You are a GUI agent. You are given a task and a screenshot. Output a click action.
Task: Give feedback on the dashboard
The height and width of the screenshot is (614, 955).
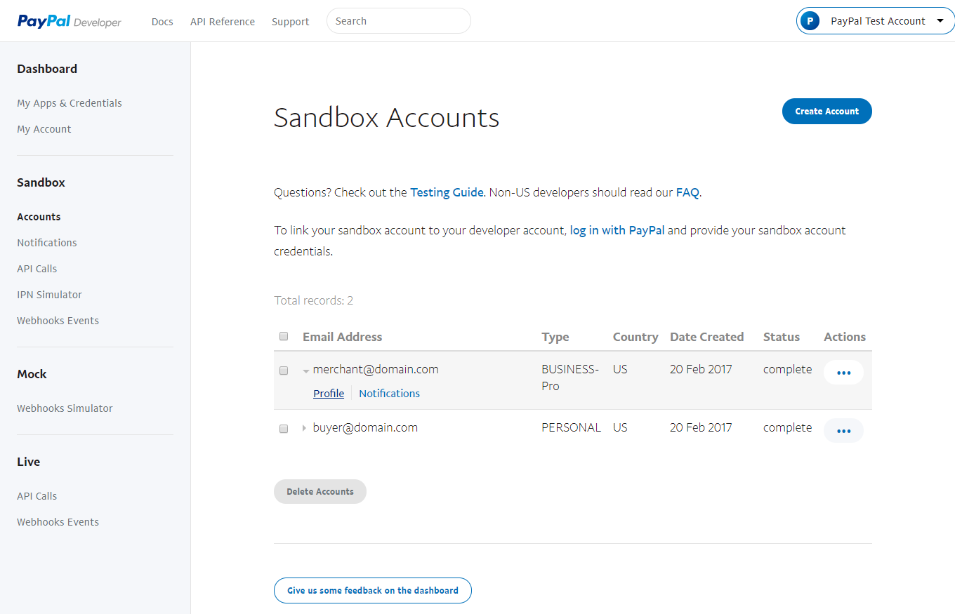click(x=372, y=590)
